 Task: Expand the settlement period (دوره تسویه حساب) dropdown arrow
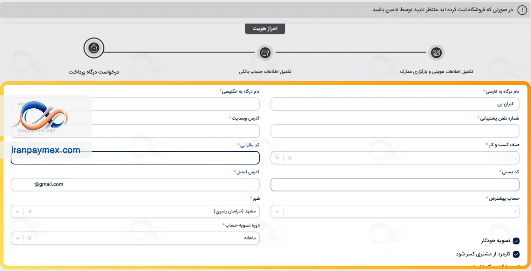click(x=18, y=238)
